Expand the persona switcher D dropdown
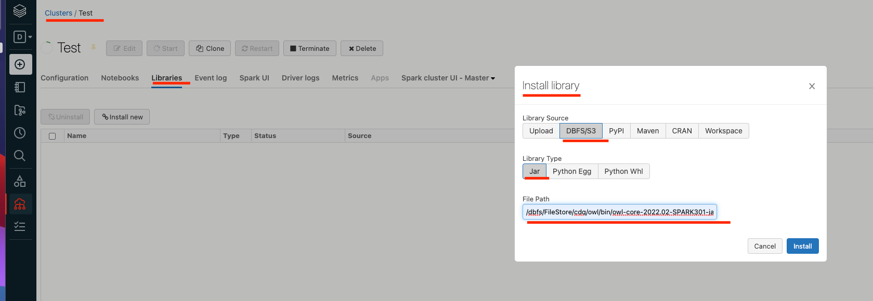 tap(22, 37)
